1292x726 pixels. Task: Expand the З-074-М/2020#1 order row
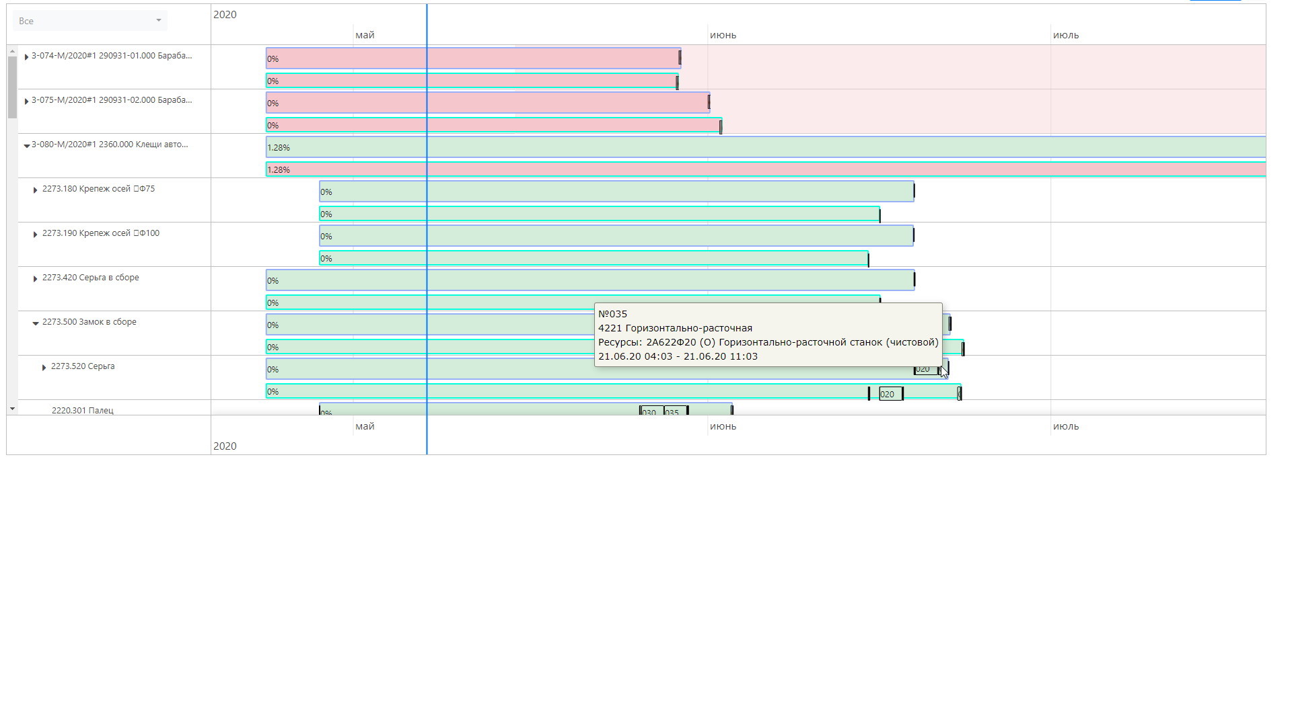pos(26,57)
